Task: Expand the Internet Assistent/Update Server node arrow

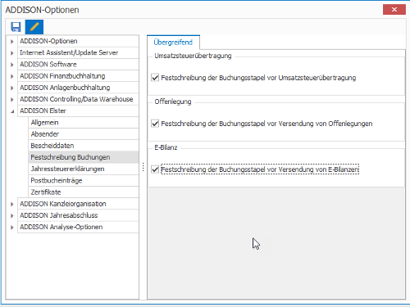Action: pyautogui.click(x=12, y=53)
